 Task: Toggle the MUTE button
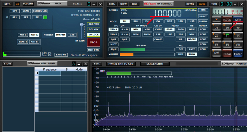[113, 44]
